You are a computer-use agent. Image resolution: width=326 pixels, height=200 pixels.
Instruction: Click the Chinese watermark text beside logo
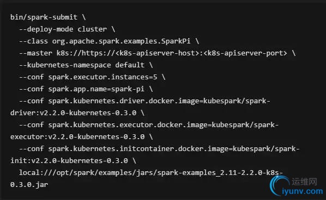304,182
